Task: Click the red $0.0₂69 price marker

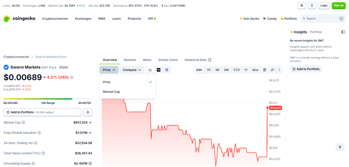Action: (x=275, y=108)
